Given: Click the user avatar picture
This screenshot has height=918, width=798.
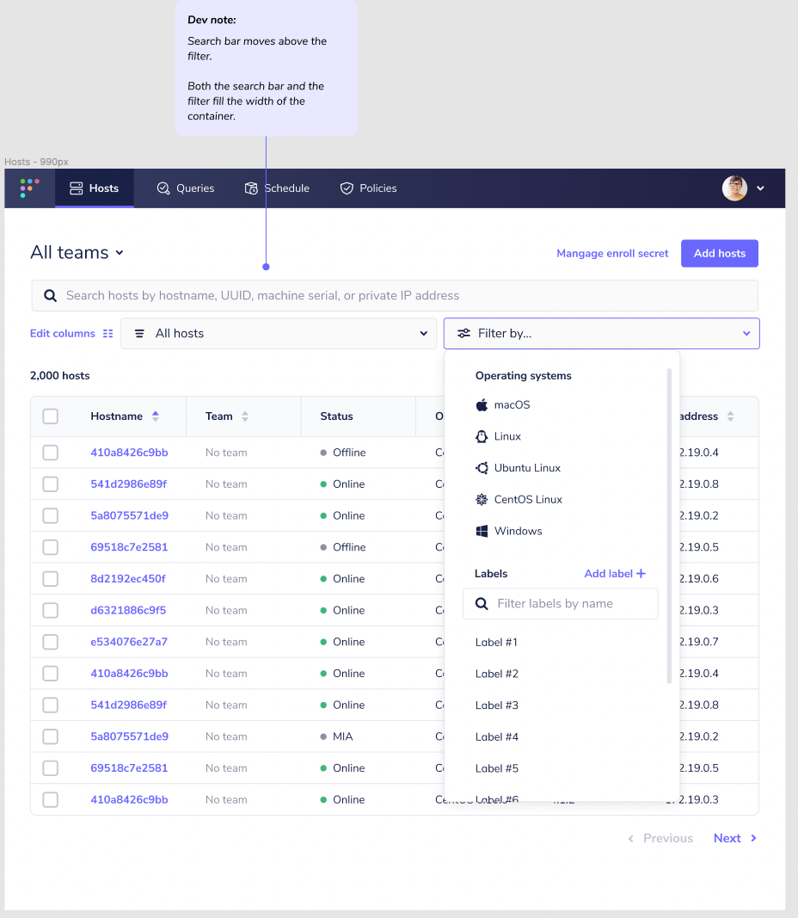Looking at the screenshot, I should 735,188.
